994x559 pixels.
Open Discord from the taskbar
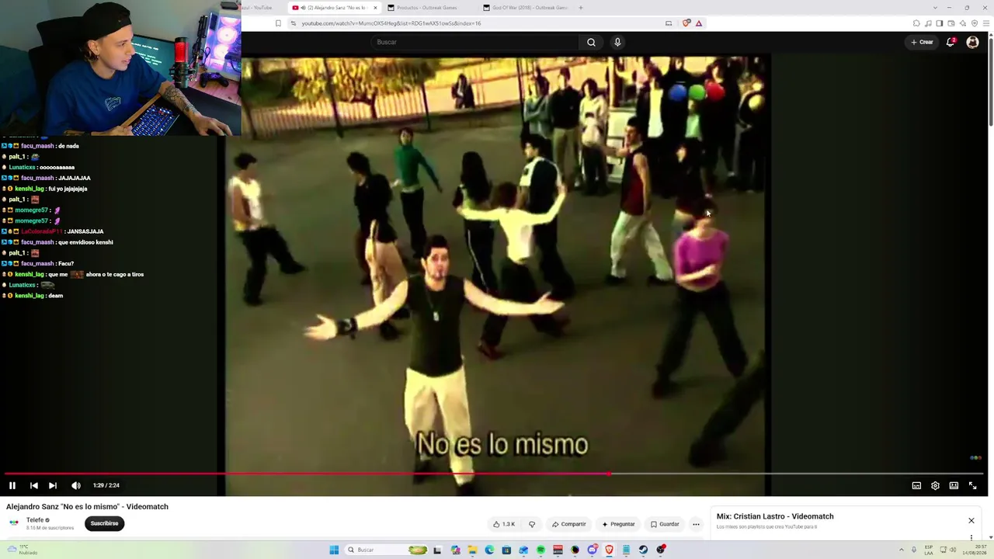[592, 550]
